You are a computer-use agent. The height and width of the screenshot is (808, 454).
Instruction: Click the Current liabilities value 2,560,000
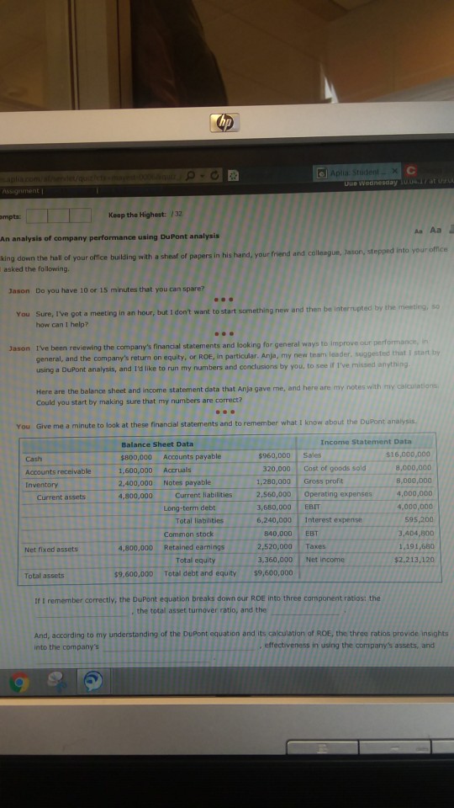(274, 495)
